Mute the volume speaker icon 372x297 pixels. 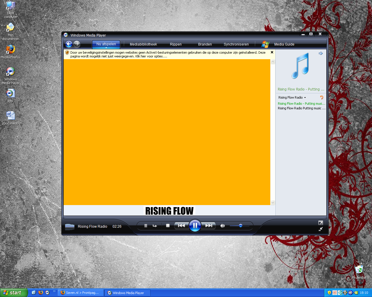pyautogui.click(x=223, y=226)
